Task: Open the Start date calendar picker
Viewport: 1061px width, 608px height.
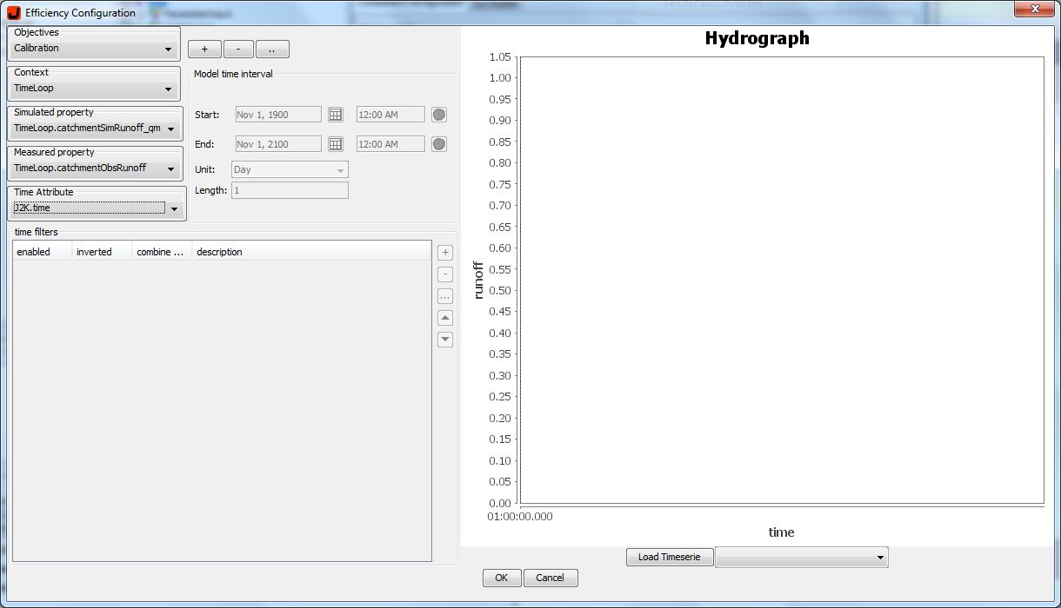Action: tap(336, 115)
